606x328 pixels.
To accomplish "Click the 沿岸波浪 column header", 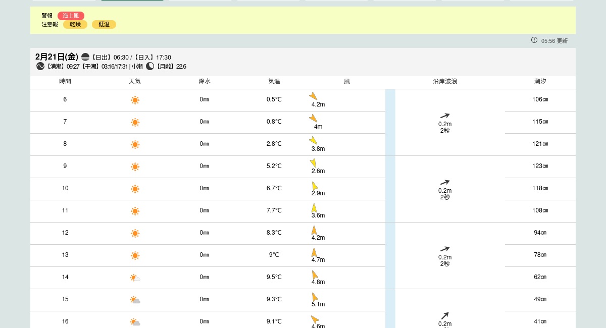I will coord(445,81).
